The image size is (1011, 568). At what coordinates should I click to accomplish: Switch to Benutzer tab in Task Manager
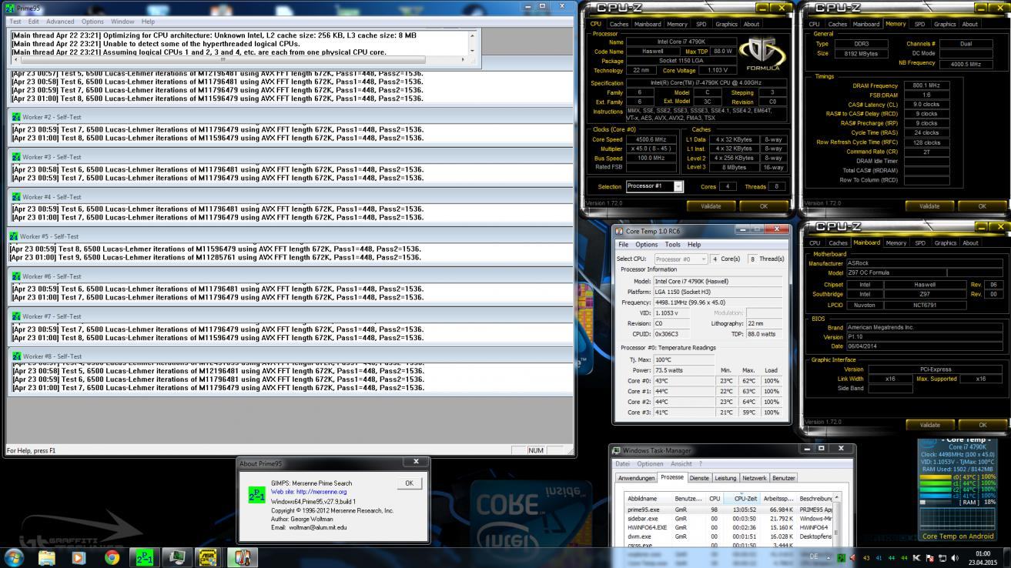tap(784, 478)
